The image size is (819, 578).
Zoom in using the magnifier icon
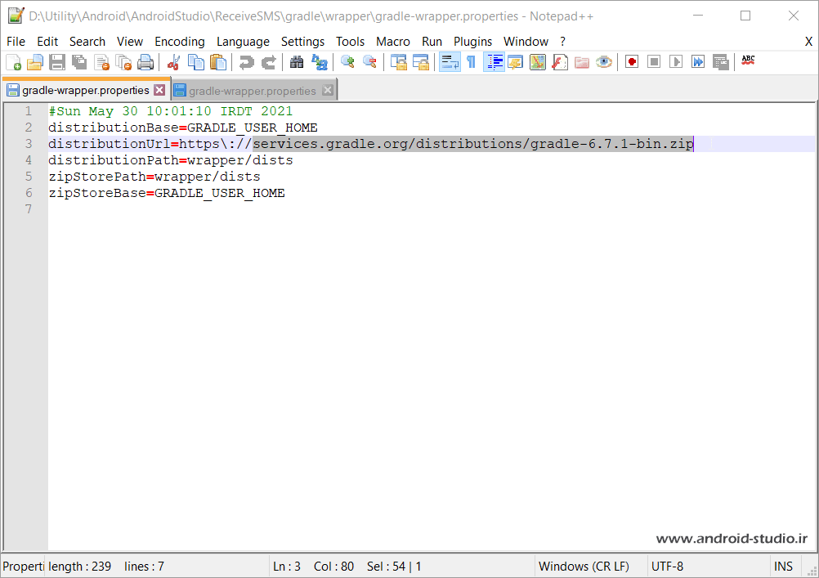coord(347,61)
